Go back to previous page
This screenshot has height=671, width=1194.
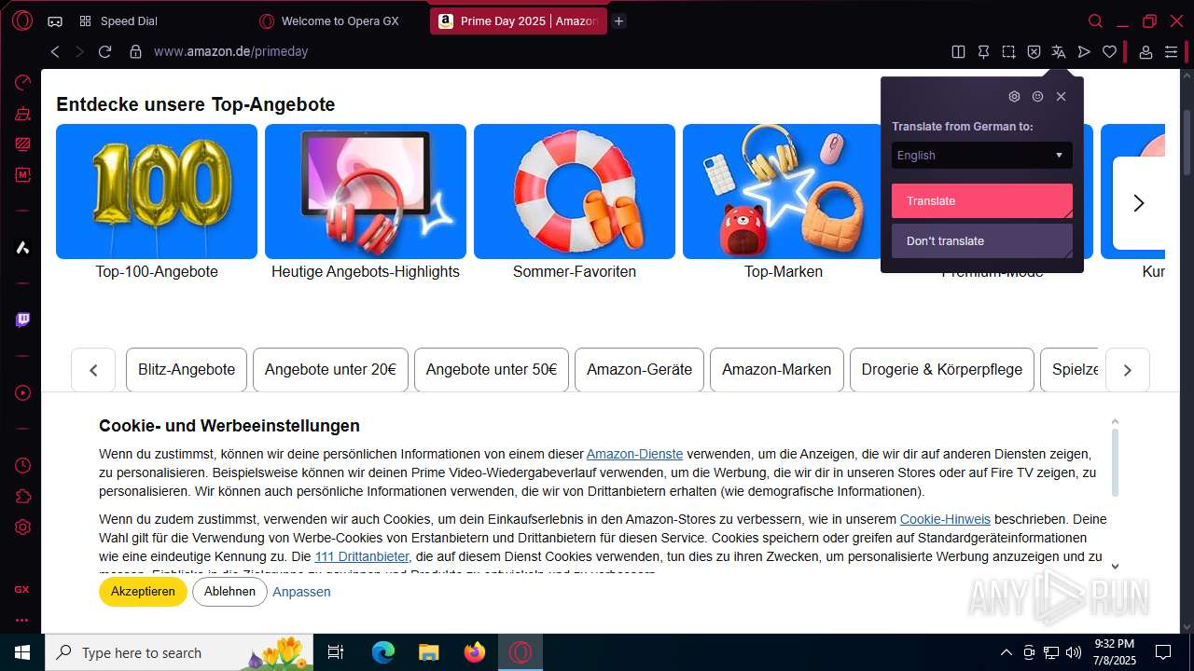pyautogui.click(x=55, y=52)
